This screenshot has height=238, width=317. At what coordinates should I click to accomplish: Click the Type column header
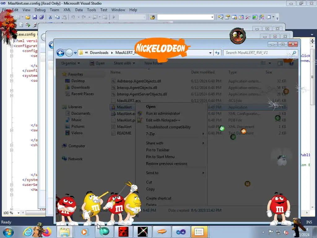point(232,72)
